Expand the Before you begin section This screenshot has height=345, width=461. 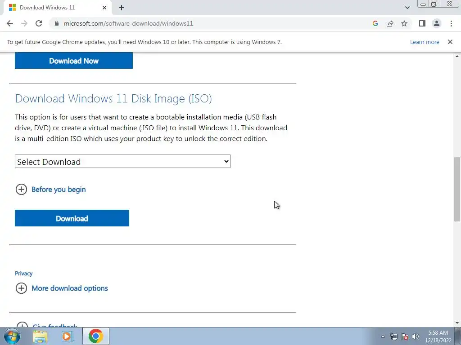[x=50, y=190]
